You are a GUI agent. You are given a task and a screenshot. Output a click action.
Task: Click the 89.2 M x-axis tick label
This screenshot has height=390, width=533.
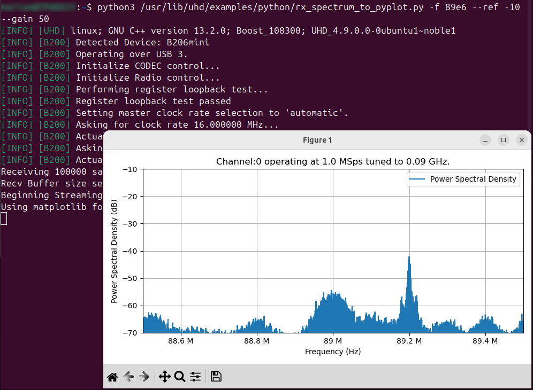(x=409, y=341)
